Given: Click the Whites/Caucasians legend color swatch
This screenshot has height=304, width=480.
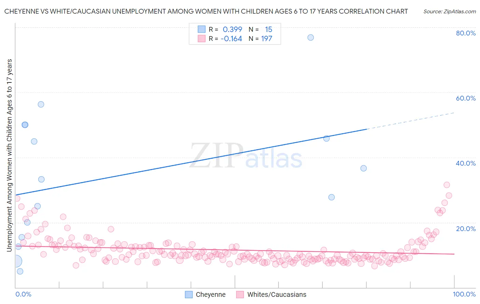Looking at the screenshot, I should pyautogui.click(x=240, y=294).
